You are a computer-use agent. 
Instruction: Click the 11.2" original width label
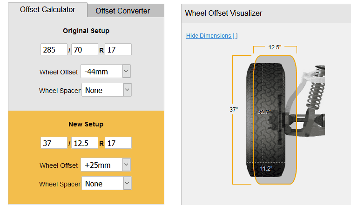[266, 169]
